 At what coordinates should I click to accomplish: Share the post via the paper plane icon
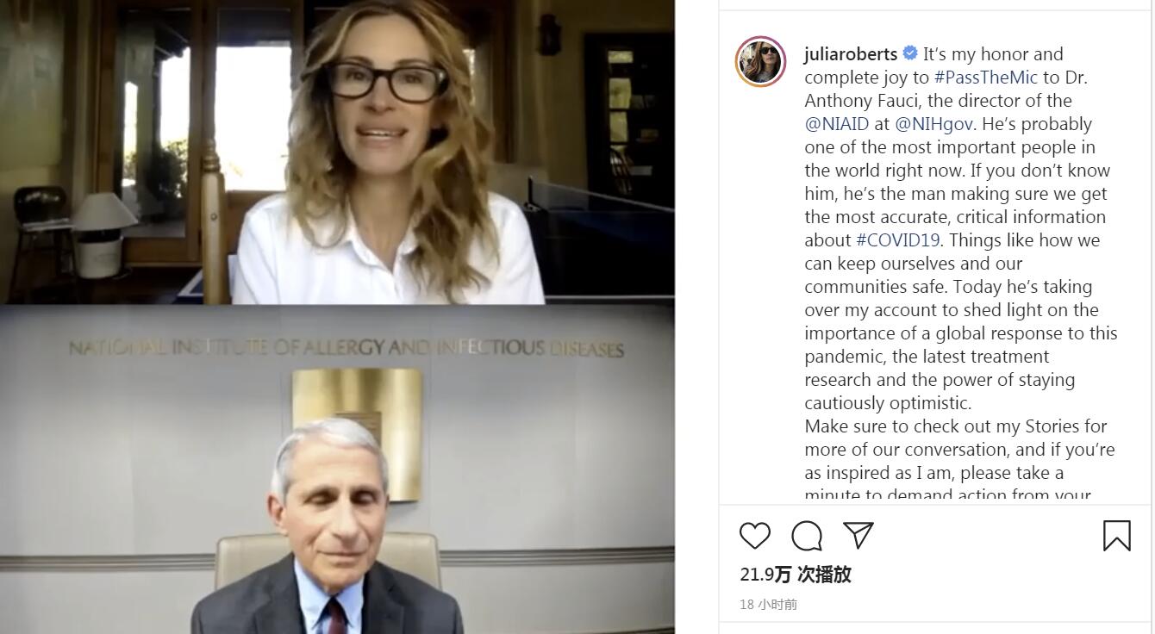point(858,535)
